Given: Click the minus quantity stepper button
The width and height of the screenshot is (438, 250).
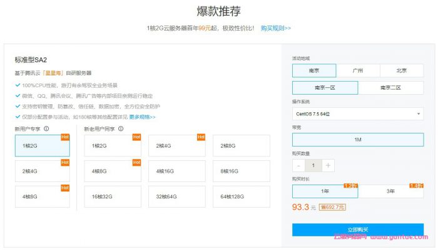Looking at the screenshot, I should tap(299, 166).
